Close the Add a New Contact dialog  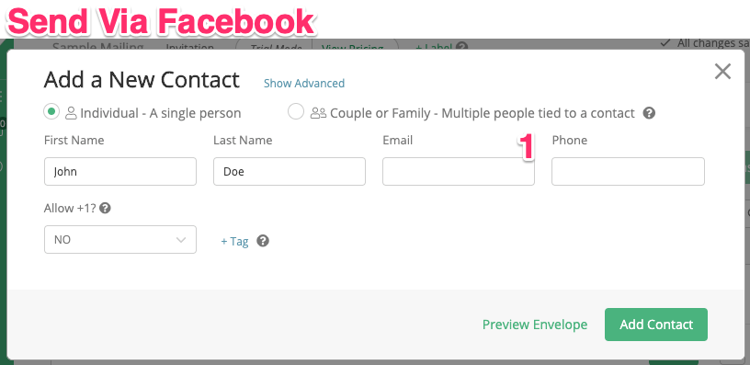(722, 72)
